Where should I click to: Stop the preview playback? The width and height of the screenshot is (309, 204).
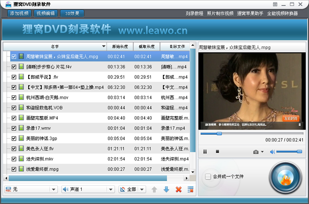pos(218,152)
